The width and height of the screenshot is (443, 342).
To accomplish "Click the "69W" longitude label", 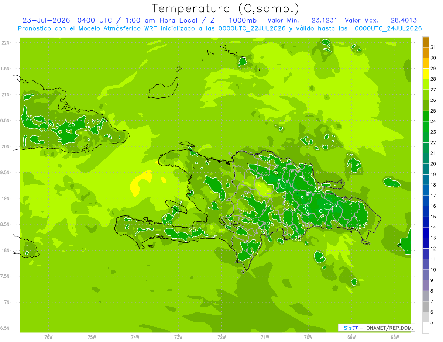I will 351,337.
